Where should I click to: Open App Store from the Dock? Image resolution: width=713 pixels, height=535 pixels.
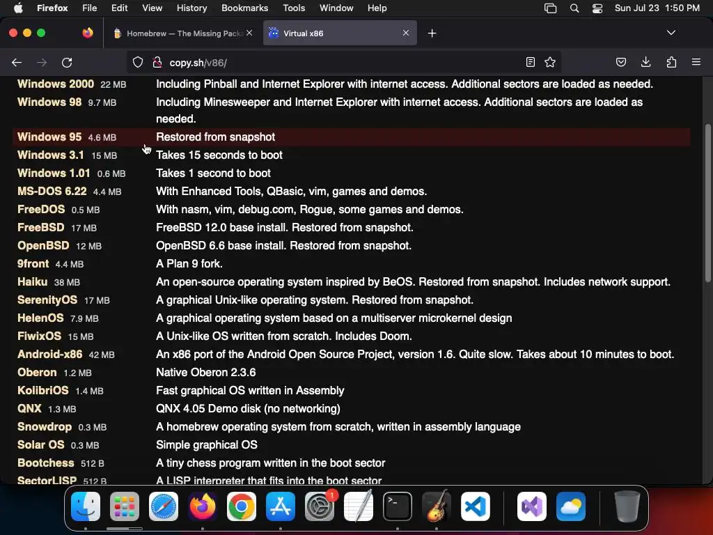click(x=281, y=507)
